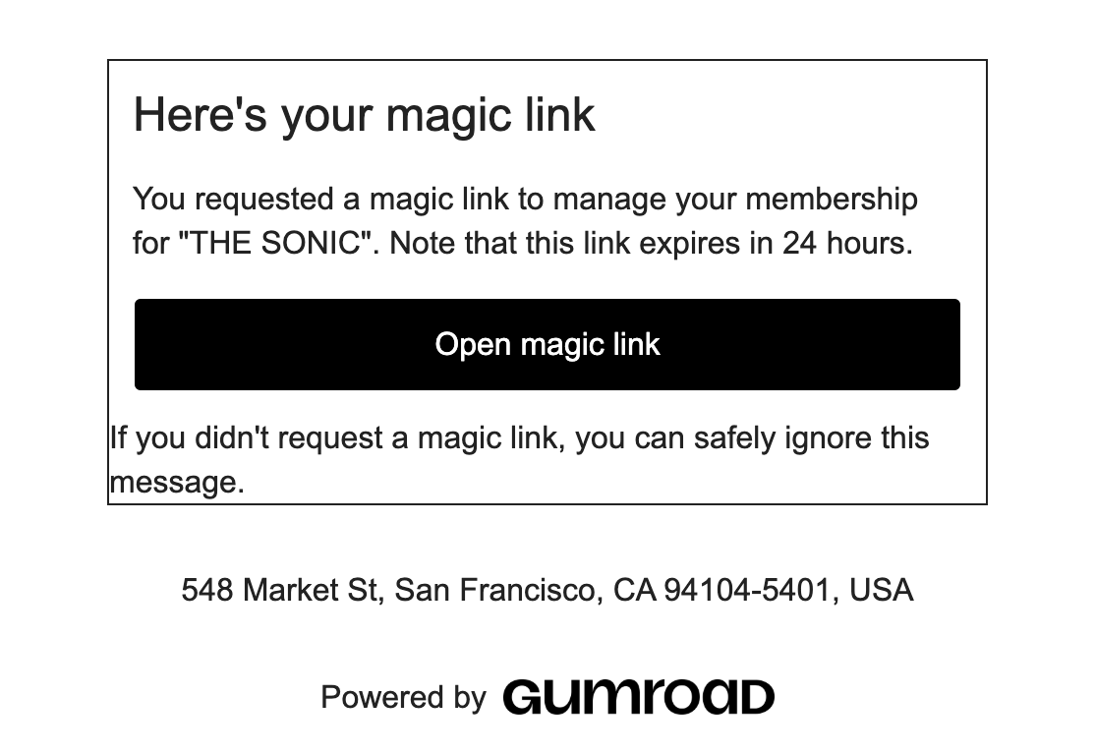Image resolution: width=1095 pixels, height=755 pixels.
Task: Select the "Here's your magic link" heading
Action: point(364,115)
